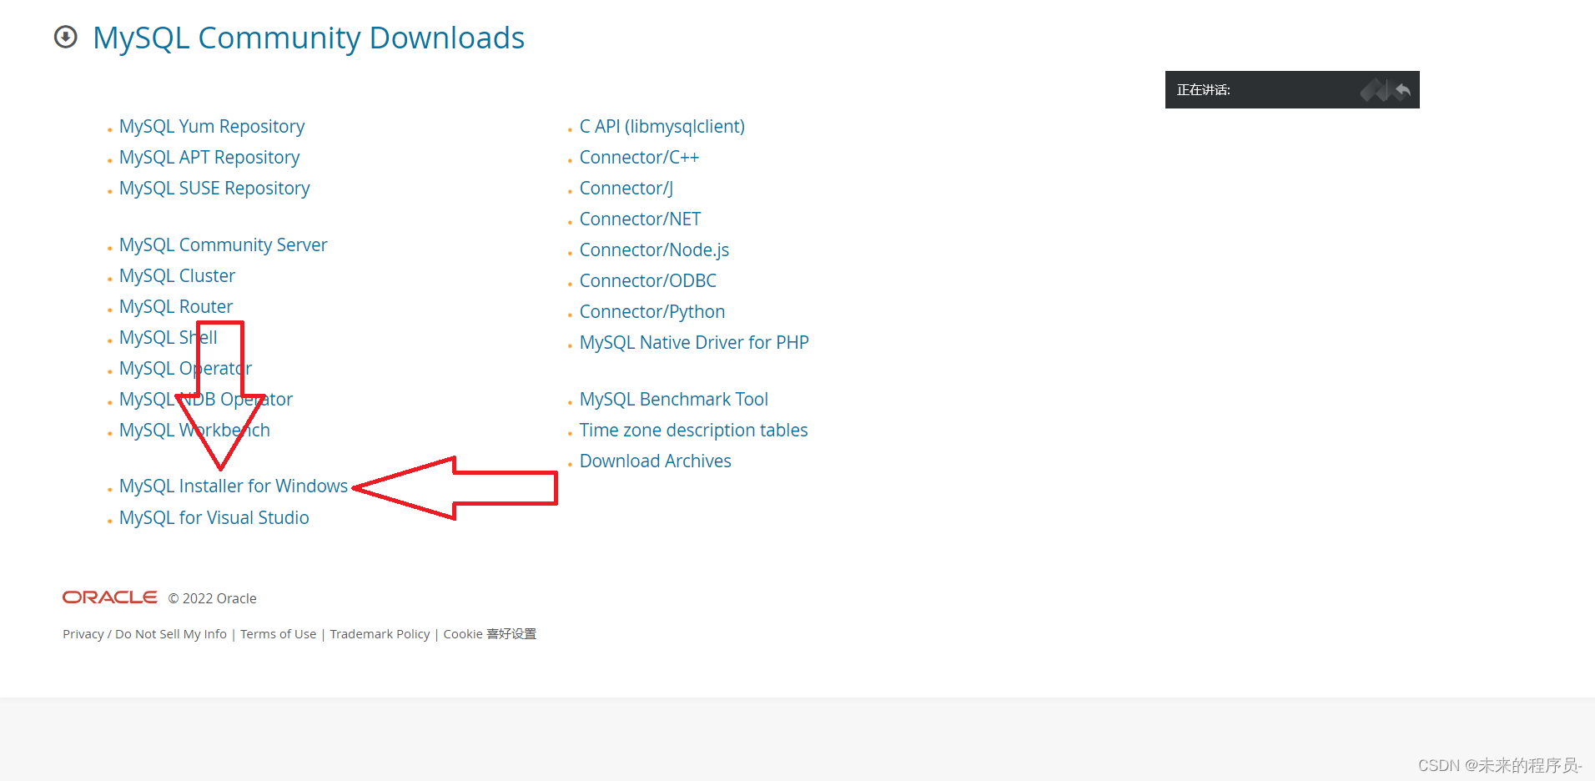The height and width of the screenshot is (781, 1595).
Task: Open the Connector/C++ link
Action: [639, 157]
